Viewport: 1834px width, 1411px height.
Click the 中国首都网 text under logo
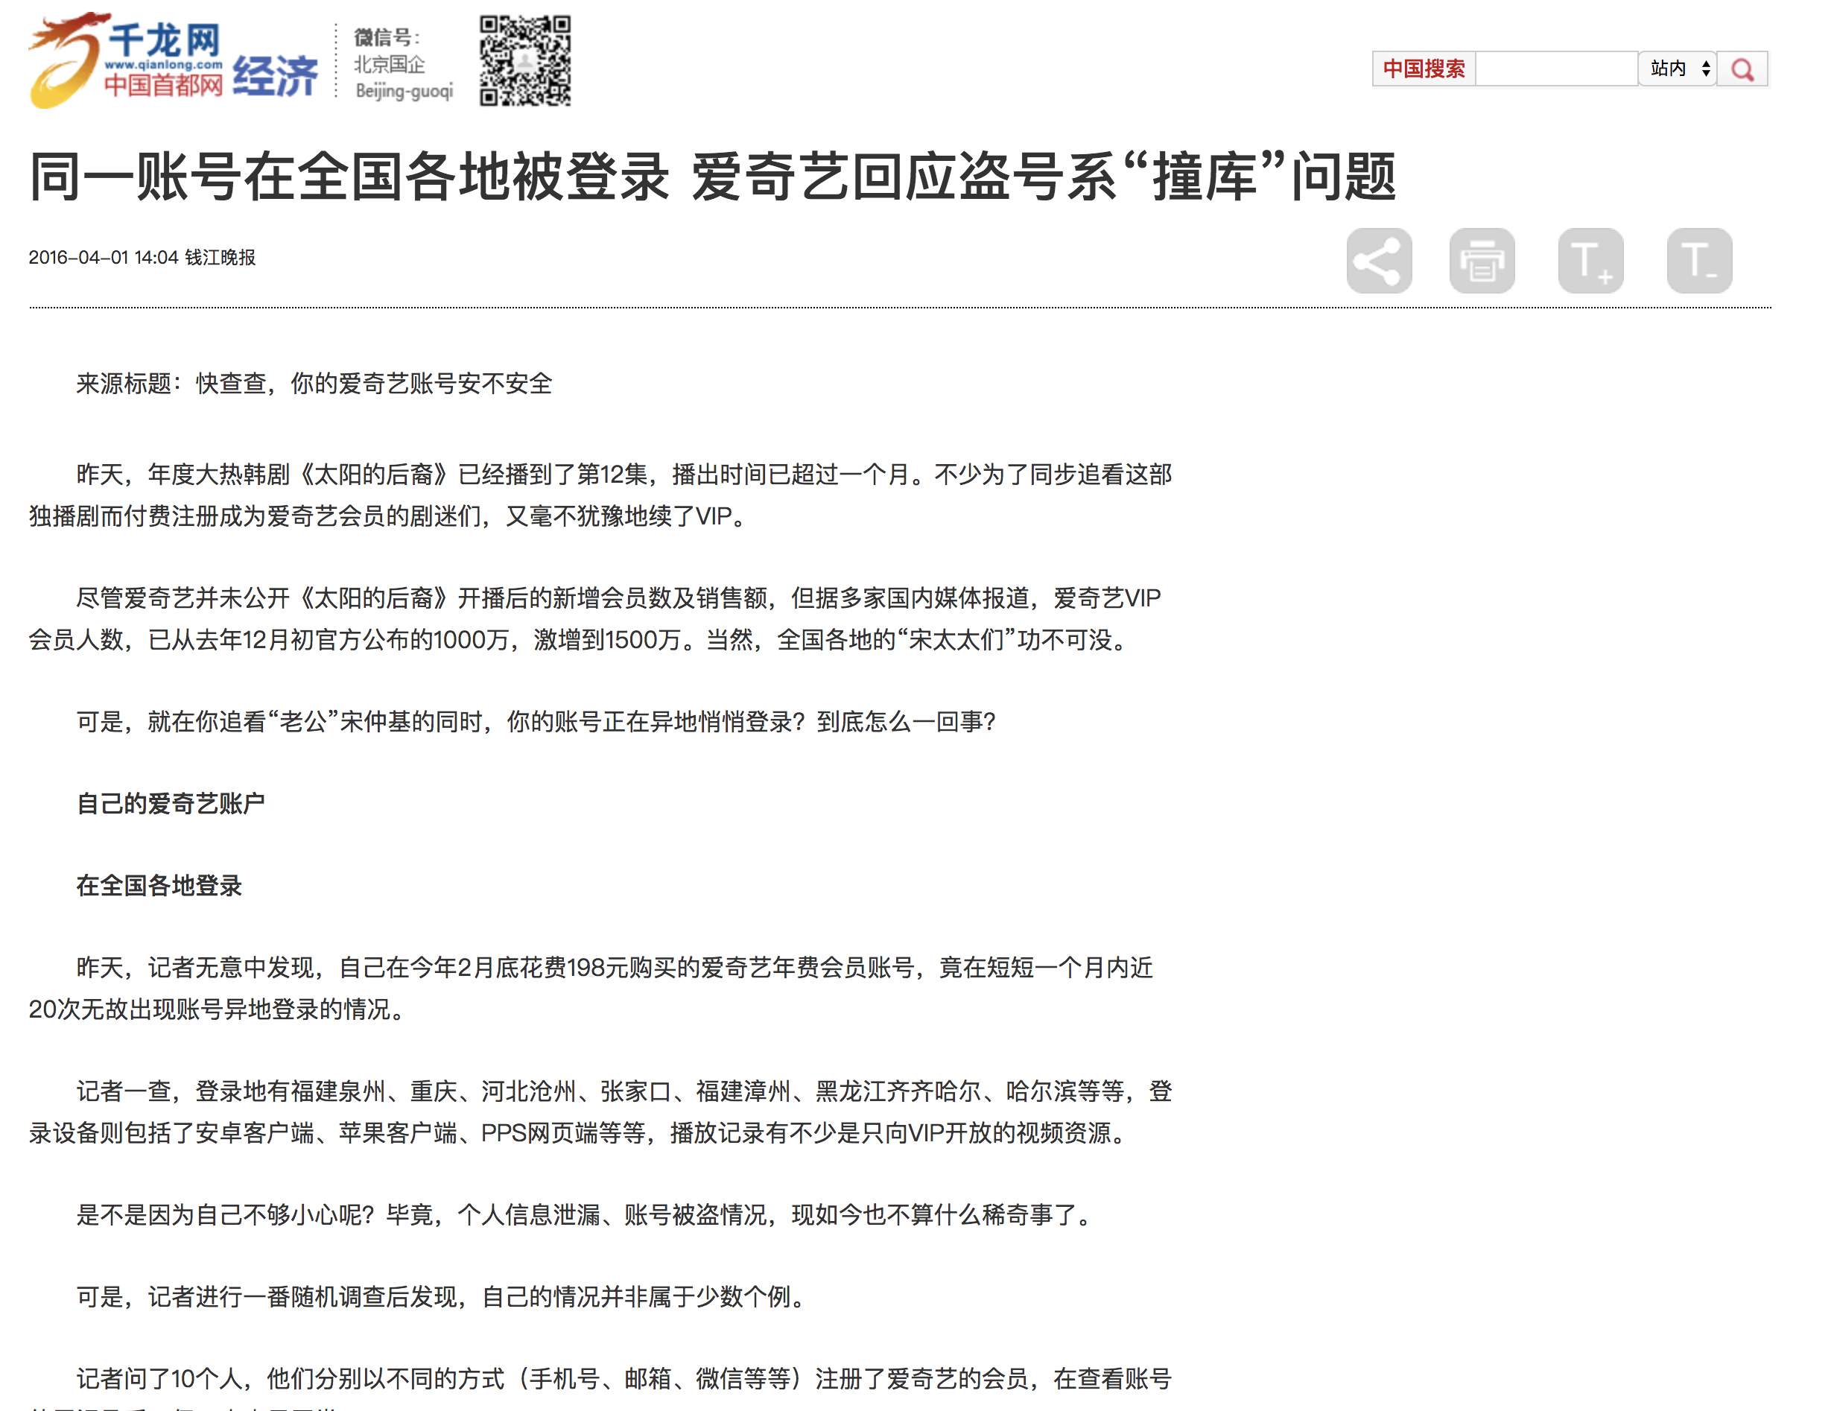point(164,85)
